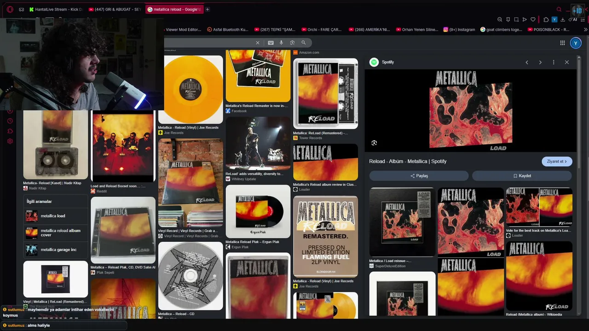589x331 pixels.
Task: Open the POISONBLACK bookmark
Action: point(549,29)
